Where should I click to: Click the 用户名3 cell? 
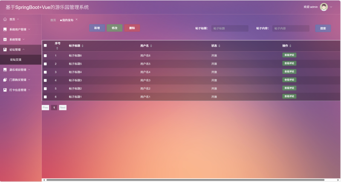tap(145, 80)
